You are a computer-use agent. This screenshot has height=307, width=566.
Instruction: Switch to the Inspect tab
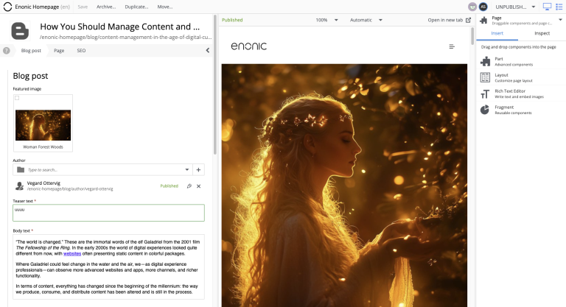click(x=542, y=33)
